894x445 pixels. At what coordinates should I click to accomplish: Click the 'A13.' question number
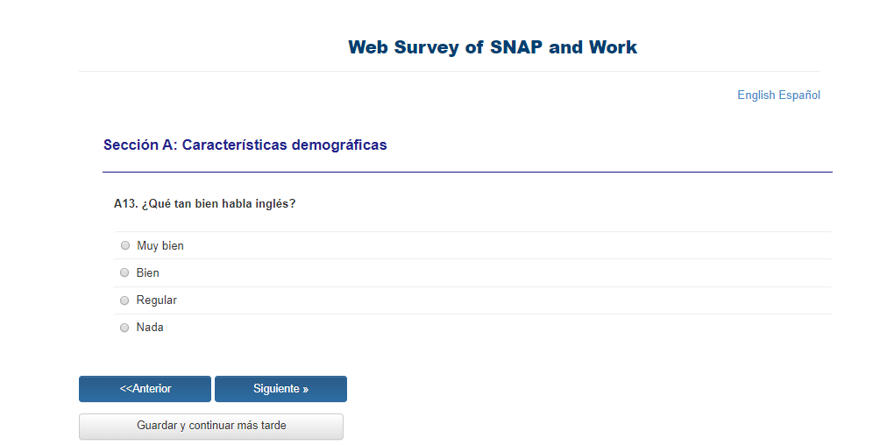(x=126, y=204)
